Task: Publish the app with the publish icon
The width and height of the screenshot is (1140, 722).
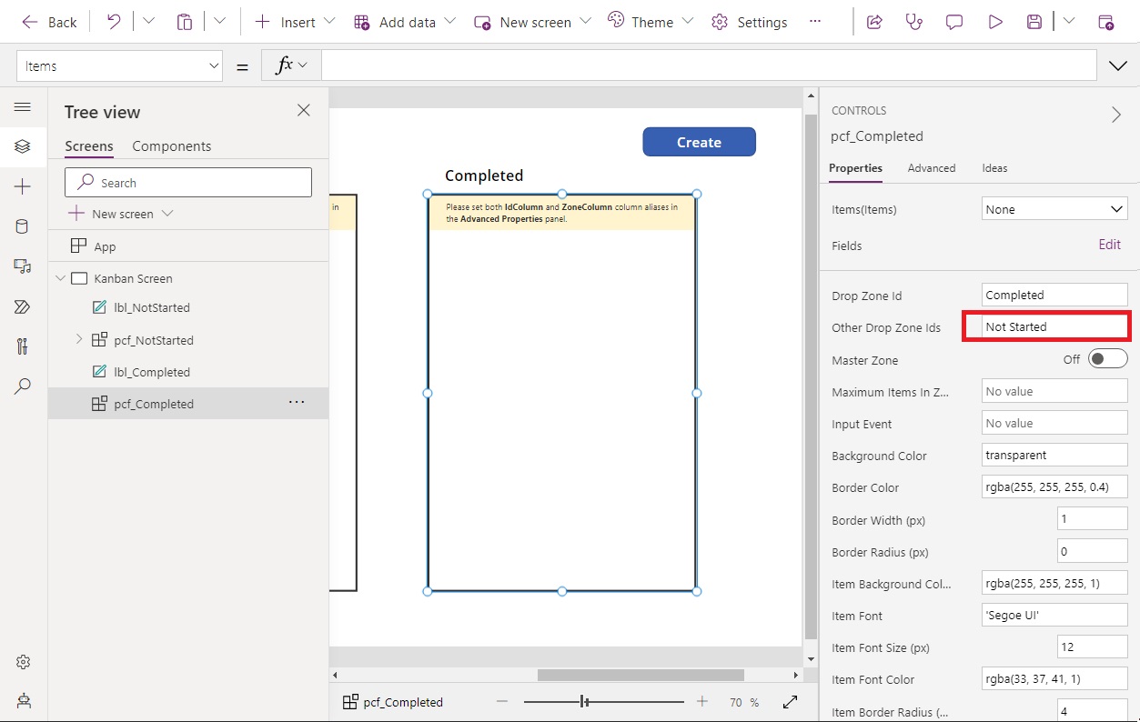Action: (1106, 21)
